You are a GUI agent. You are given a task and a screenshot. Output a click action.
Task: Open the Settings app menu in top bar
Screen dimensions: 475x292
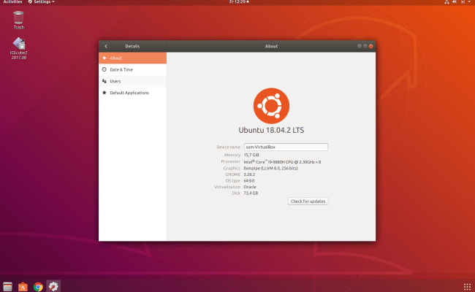pos(41,1)
